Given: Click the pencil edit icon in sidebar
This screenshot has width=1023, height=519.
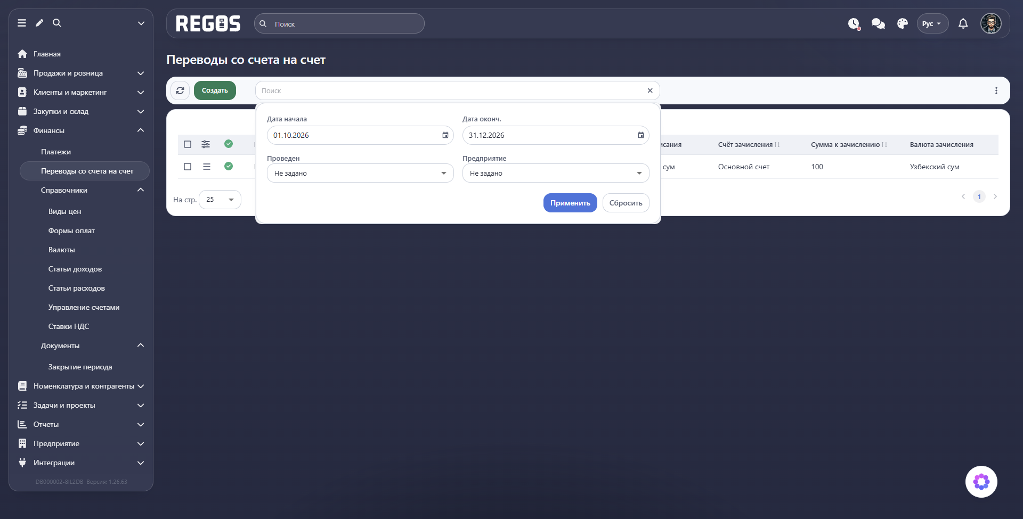Looking at the screenshot, I should tap(39, 23).
